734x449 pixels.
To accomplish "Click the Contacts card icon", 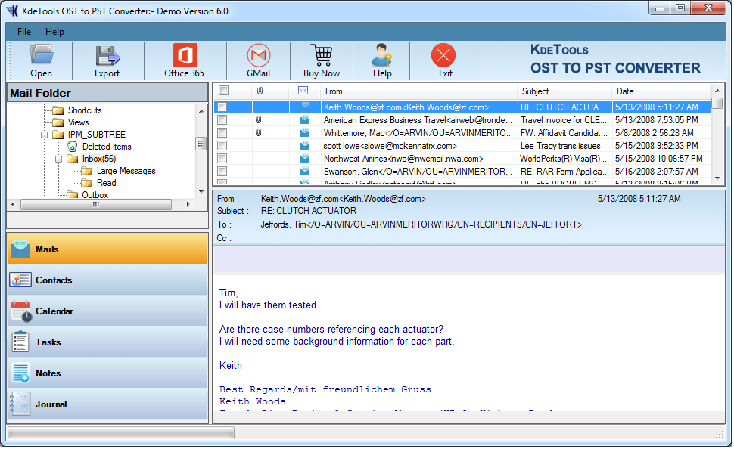I will point(20,280).
